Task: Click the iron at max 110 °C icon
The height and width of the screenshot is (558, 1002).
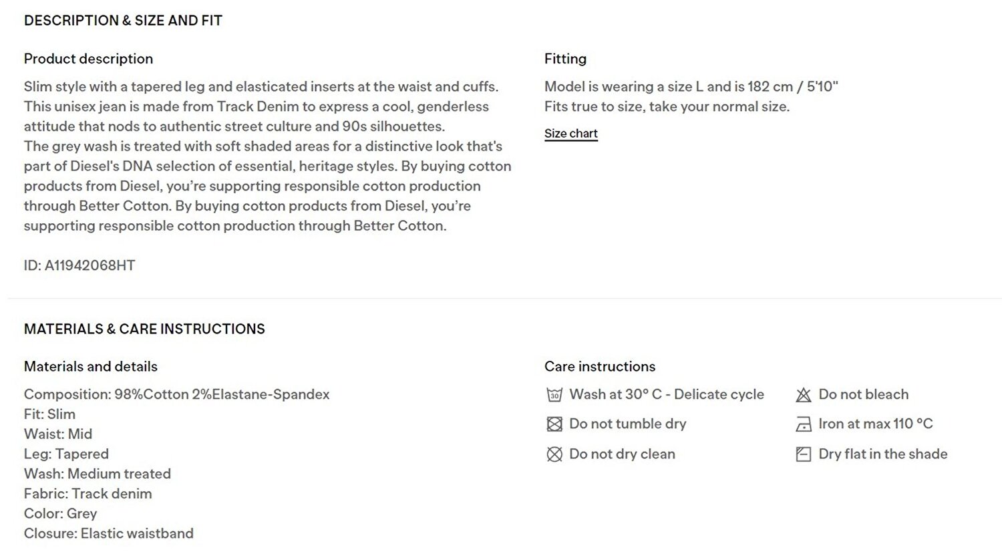Action: click(x=804, y=424)
